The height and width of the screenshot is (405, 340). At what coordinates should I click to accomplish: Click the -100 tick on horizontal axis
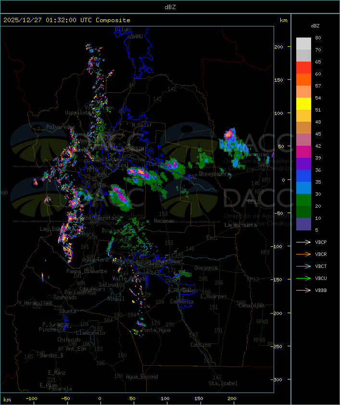click(31, 399)
